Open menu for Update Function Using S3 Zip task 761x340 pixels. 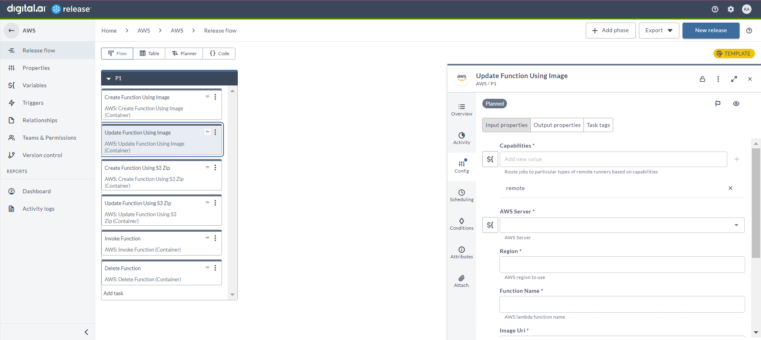(x=215, y=203)
